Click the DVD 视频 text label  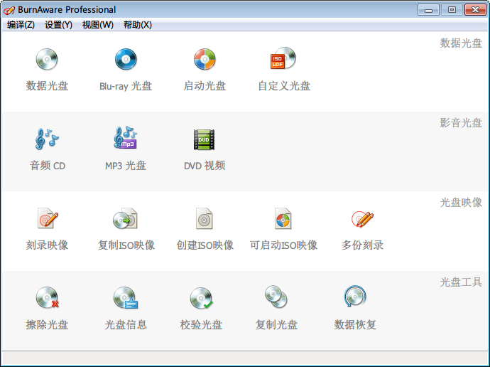(x=205, y=166)
